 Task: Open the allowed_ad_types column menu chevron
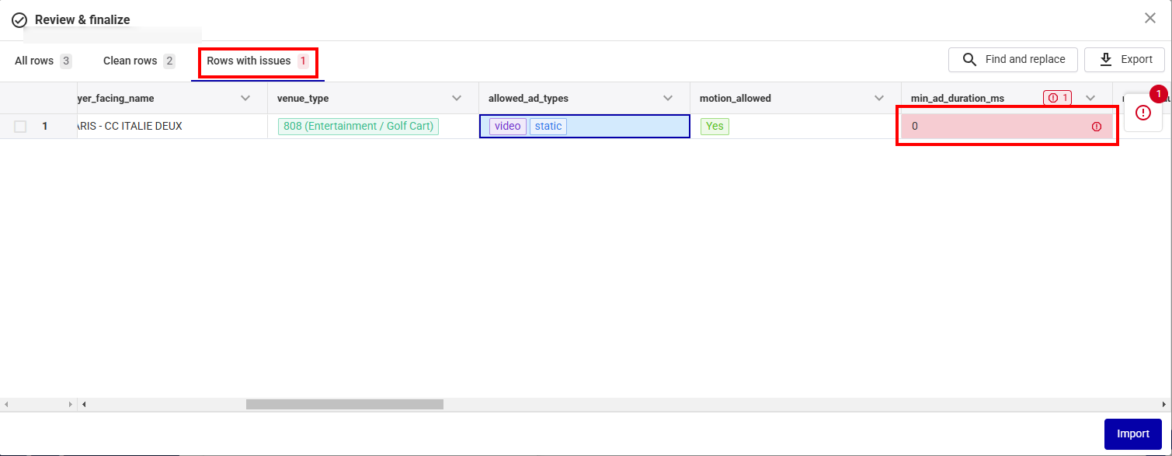pyautogui.click(x=668, y=98)
